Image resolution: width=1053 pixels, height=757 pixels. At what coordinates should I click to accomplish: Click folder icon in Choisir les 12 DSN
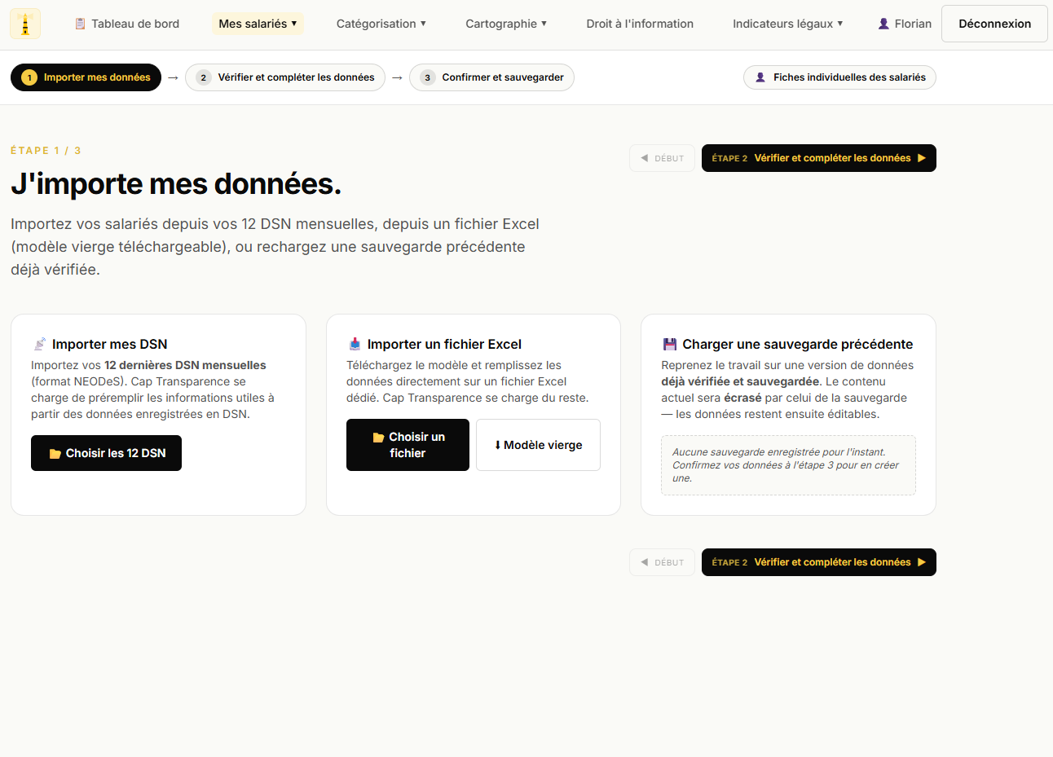55,454
